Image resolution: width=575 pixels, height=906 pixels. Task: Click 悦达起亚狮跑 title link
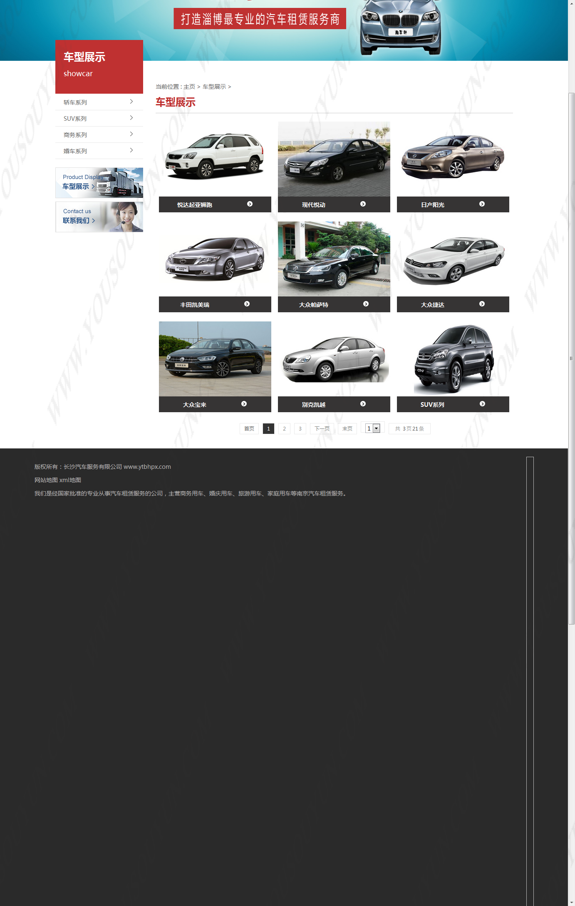195,205
